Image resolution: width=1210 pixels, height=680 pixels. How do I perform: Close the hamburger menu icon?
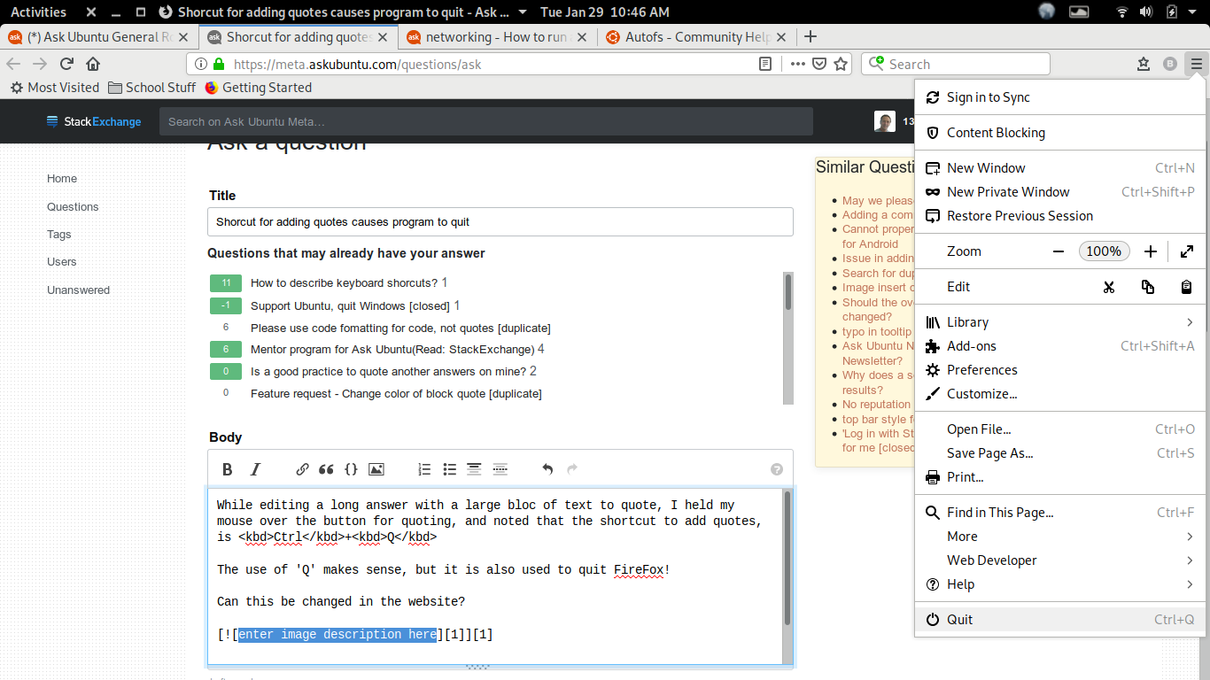coord(1197,64)
